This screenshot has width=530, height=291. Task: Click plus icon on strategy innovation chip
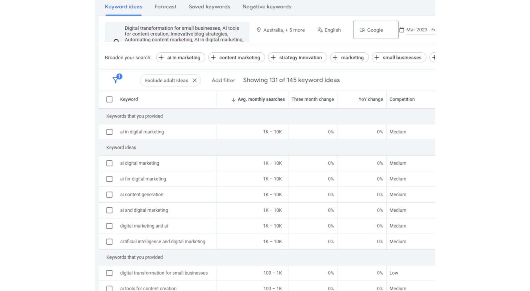273,57
